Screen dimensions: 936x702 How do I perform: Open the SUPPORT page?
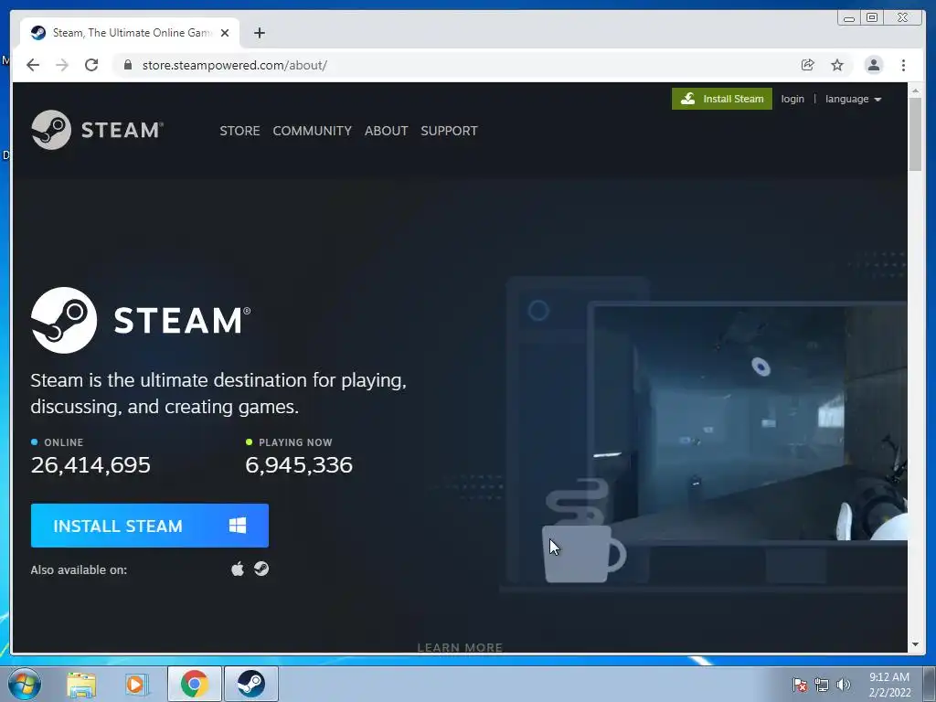[449, 131]
